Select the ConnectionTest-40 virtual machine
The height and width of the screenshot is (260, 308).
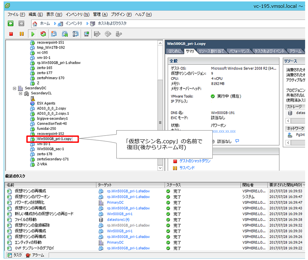[52, 124]
